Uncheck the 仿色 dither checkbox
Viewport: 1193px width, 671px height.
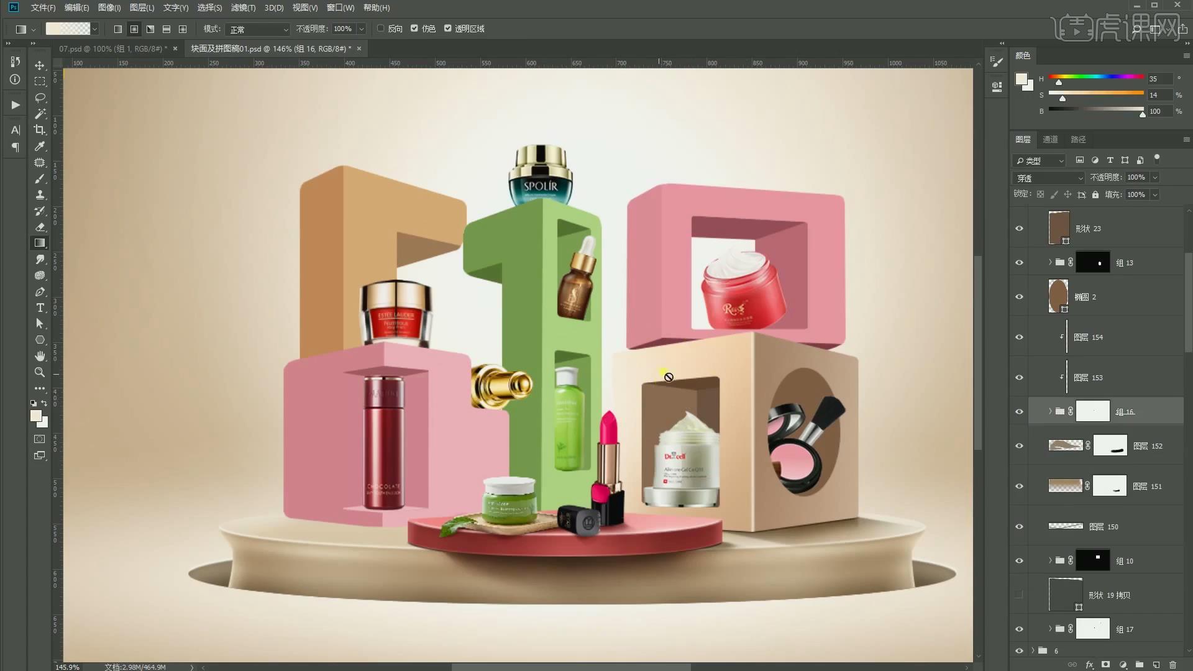pyautogui.click(x=414, y=29)
